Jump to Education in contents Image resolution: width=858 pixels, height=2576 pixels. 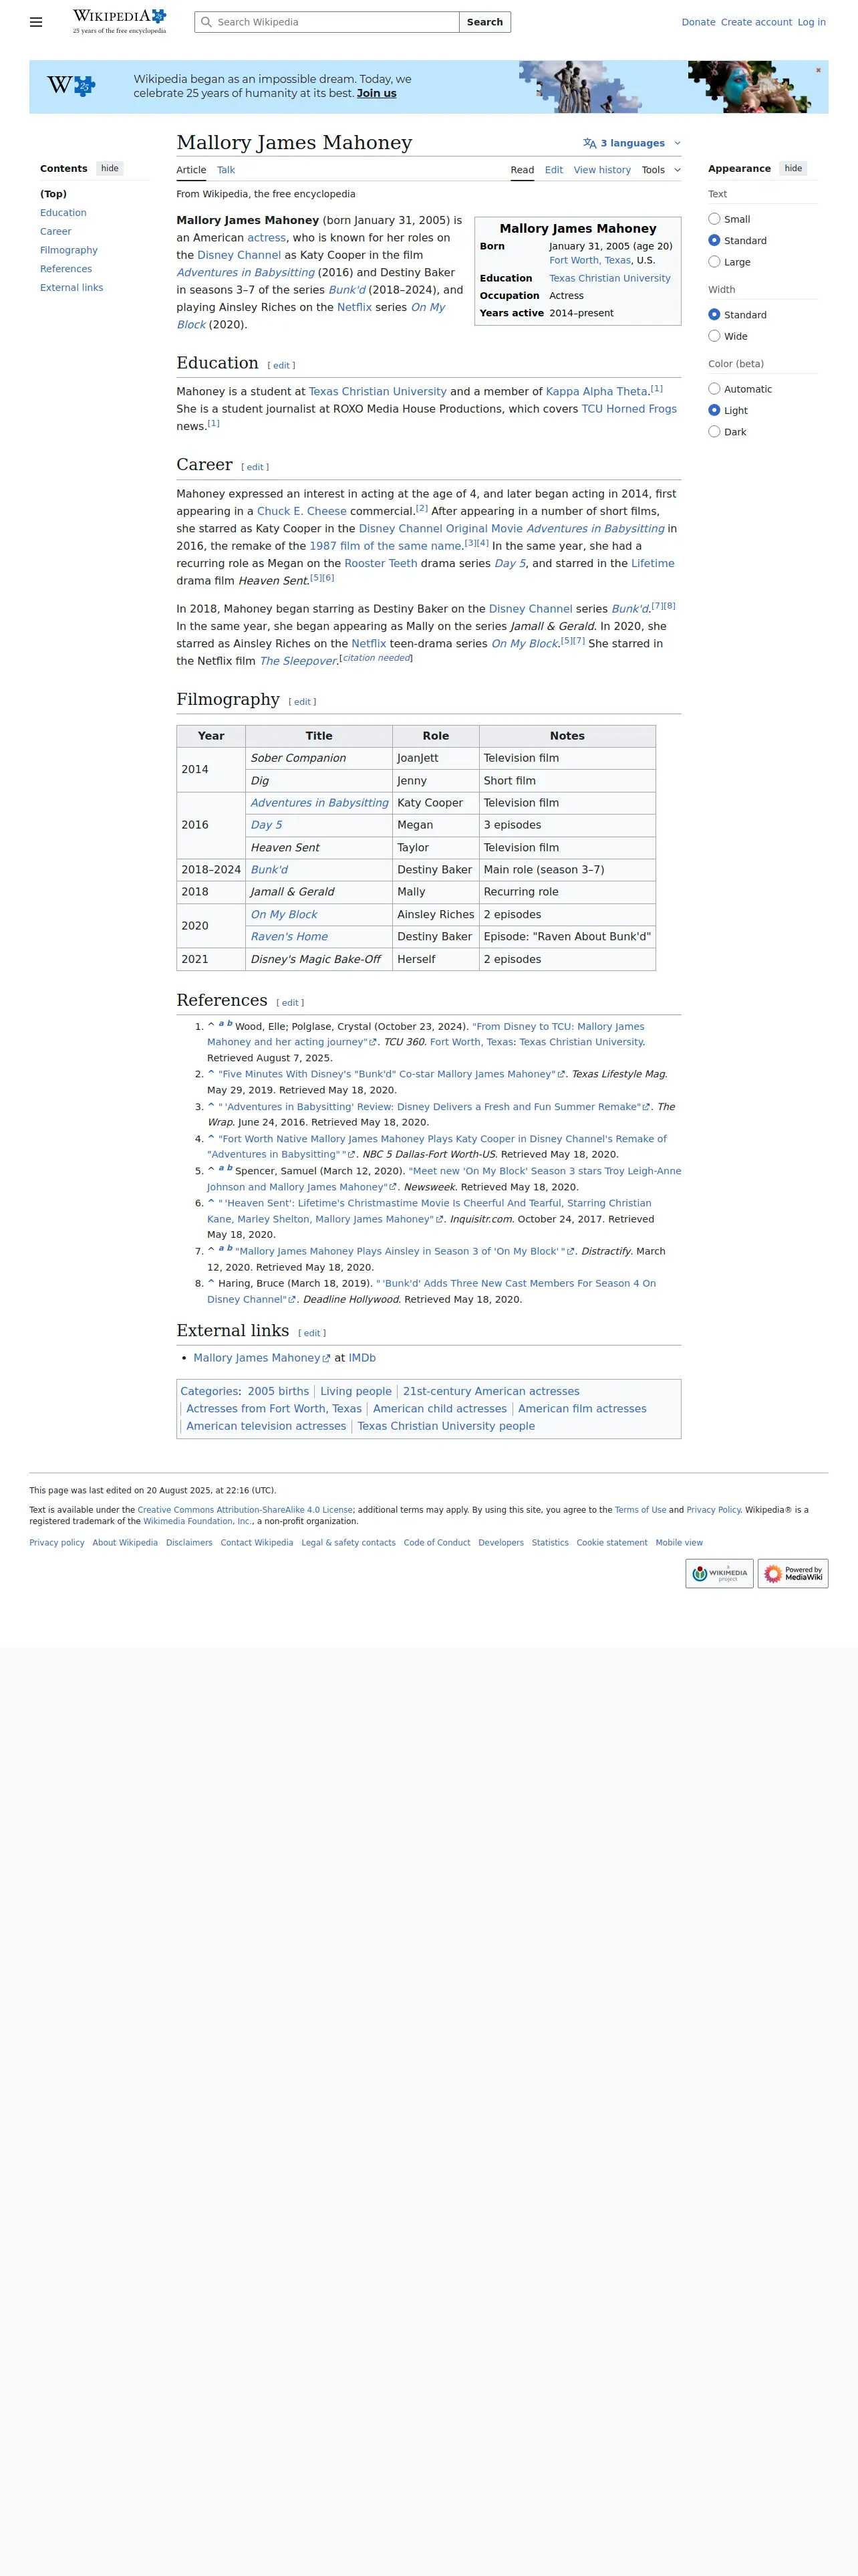pos(63,213)
